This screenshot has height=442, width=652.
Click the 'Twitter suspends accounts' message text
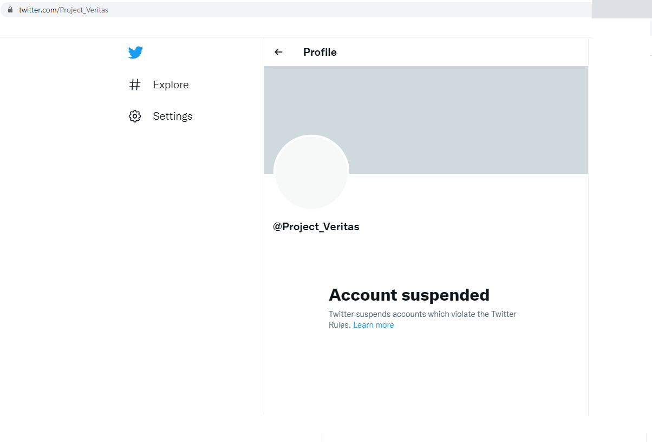422,314
